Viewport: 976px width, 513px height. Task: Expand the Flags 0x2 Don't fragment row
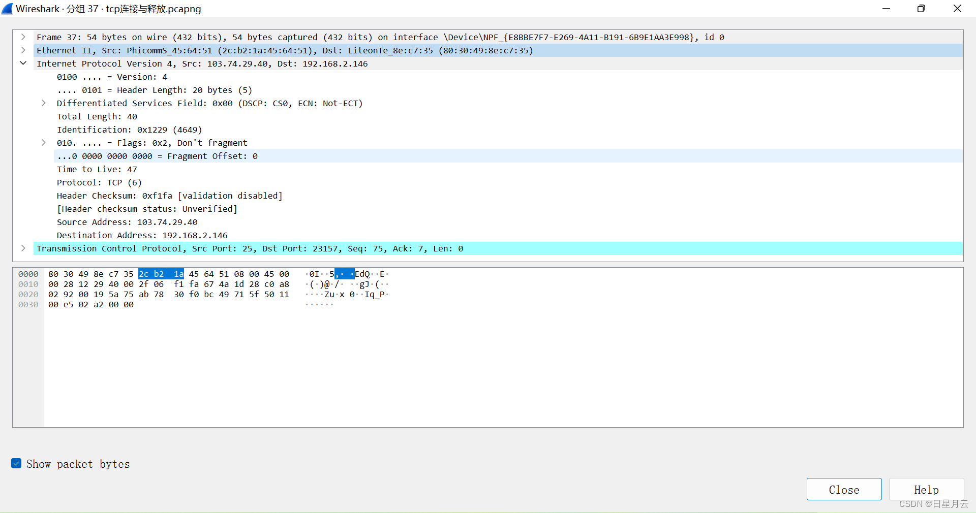tap(44, 143)
